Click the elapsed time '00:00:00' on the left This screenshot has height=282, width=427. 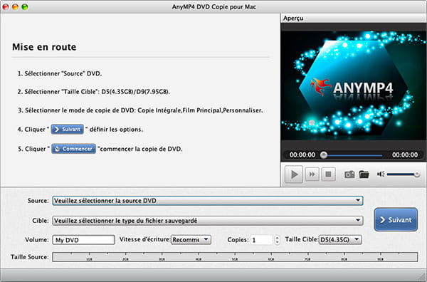point(302,155)
